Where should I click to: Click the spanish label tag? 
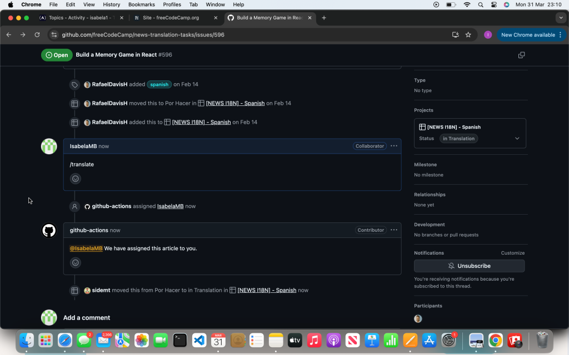pos(159,84)
